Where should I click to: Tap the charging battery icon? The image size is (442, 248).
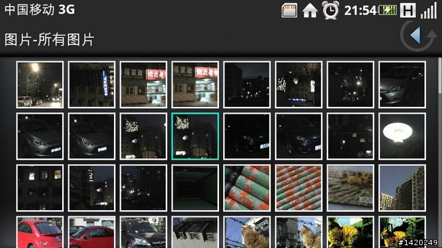point(387,10)
